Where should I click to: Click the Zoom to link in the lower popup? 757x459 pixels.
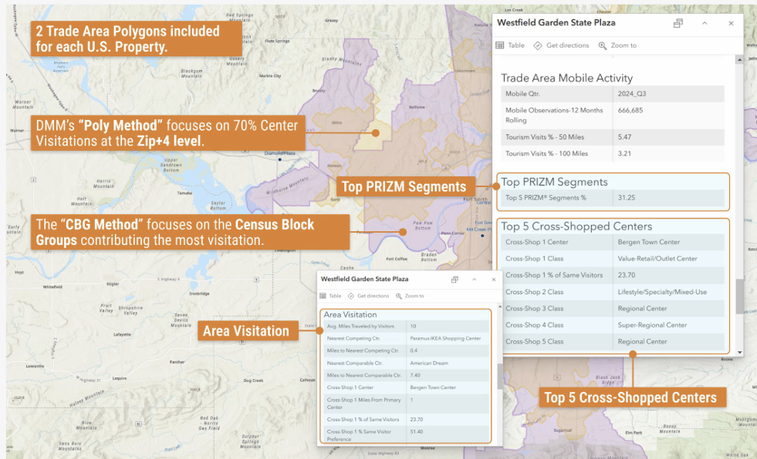pos(414,296)
